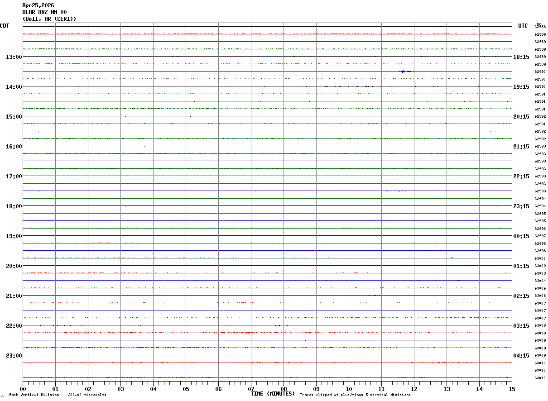Viewport: 548px width, 401px height.
Task: Select DC offset value 62988
Action: pos(540,27)
